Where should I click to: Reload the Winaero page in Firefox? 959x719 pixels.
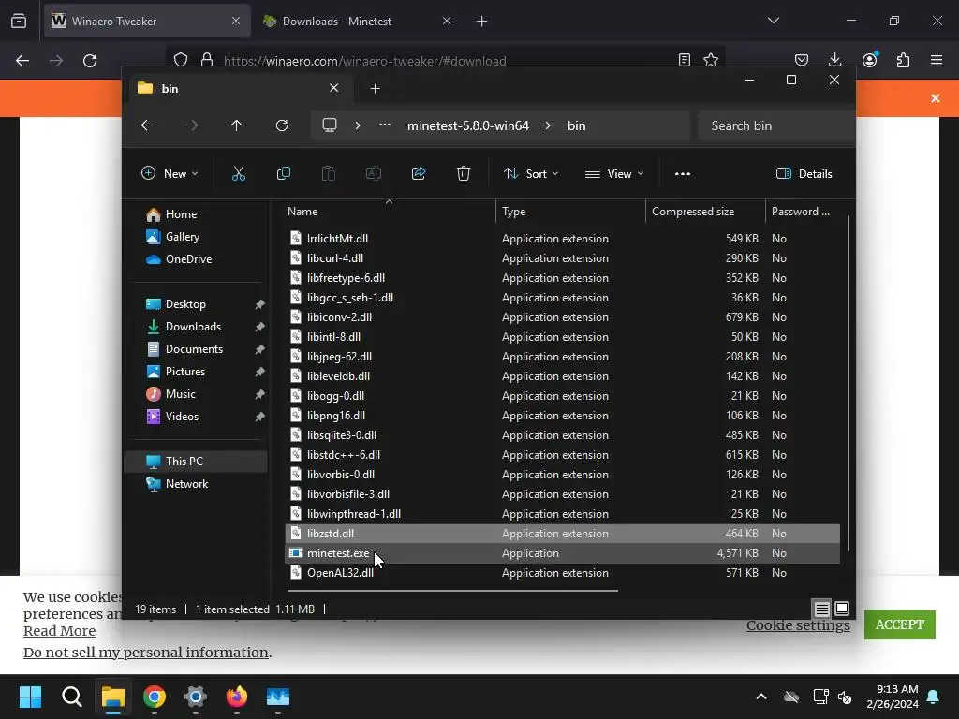point(90,61)
